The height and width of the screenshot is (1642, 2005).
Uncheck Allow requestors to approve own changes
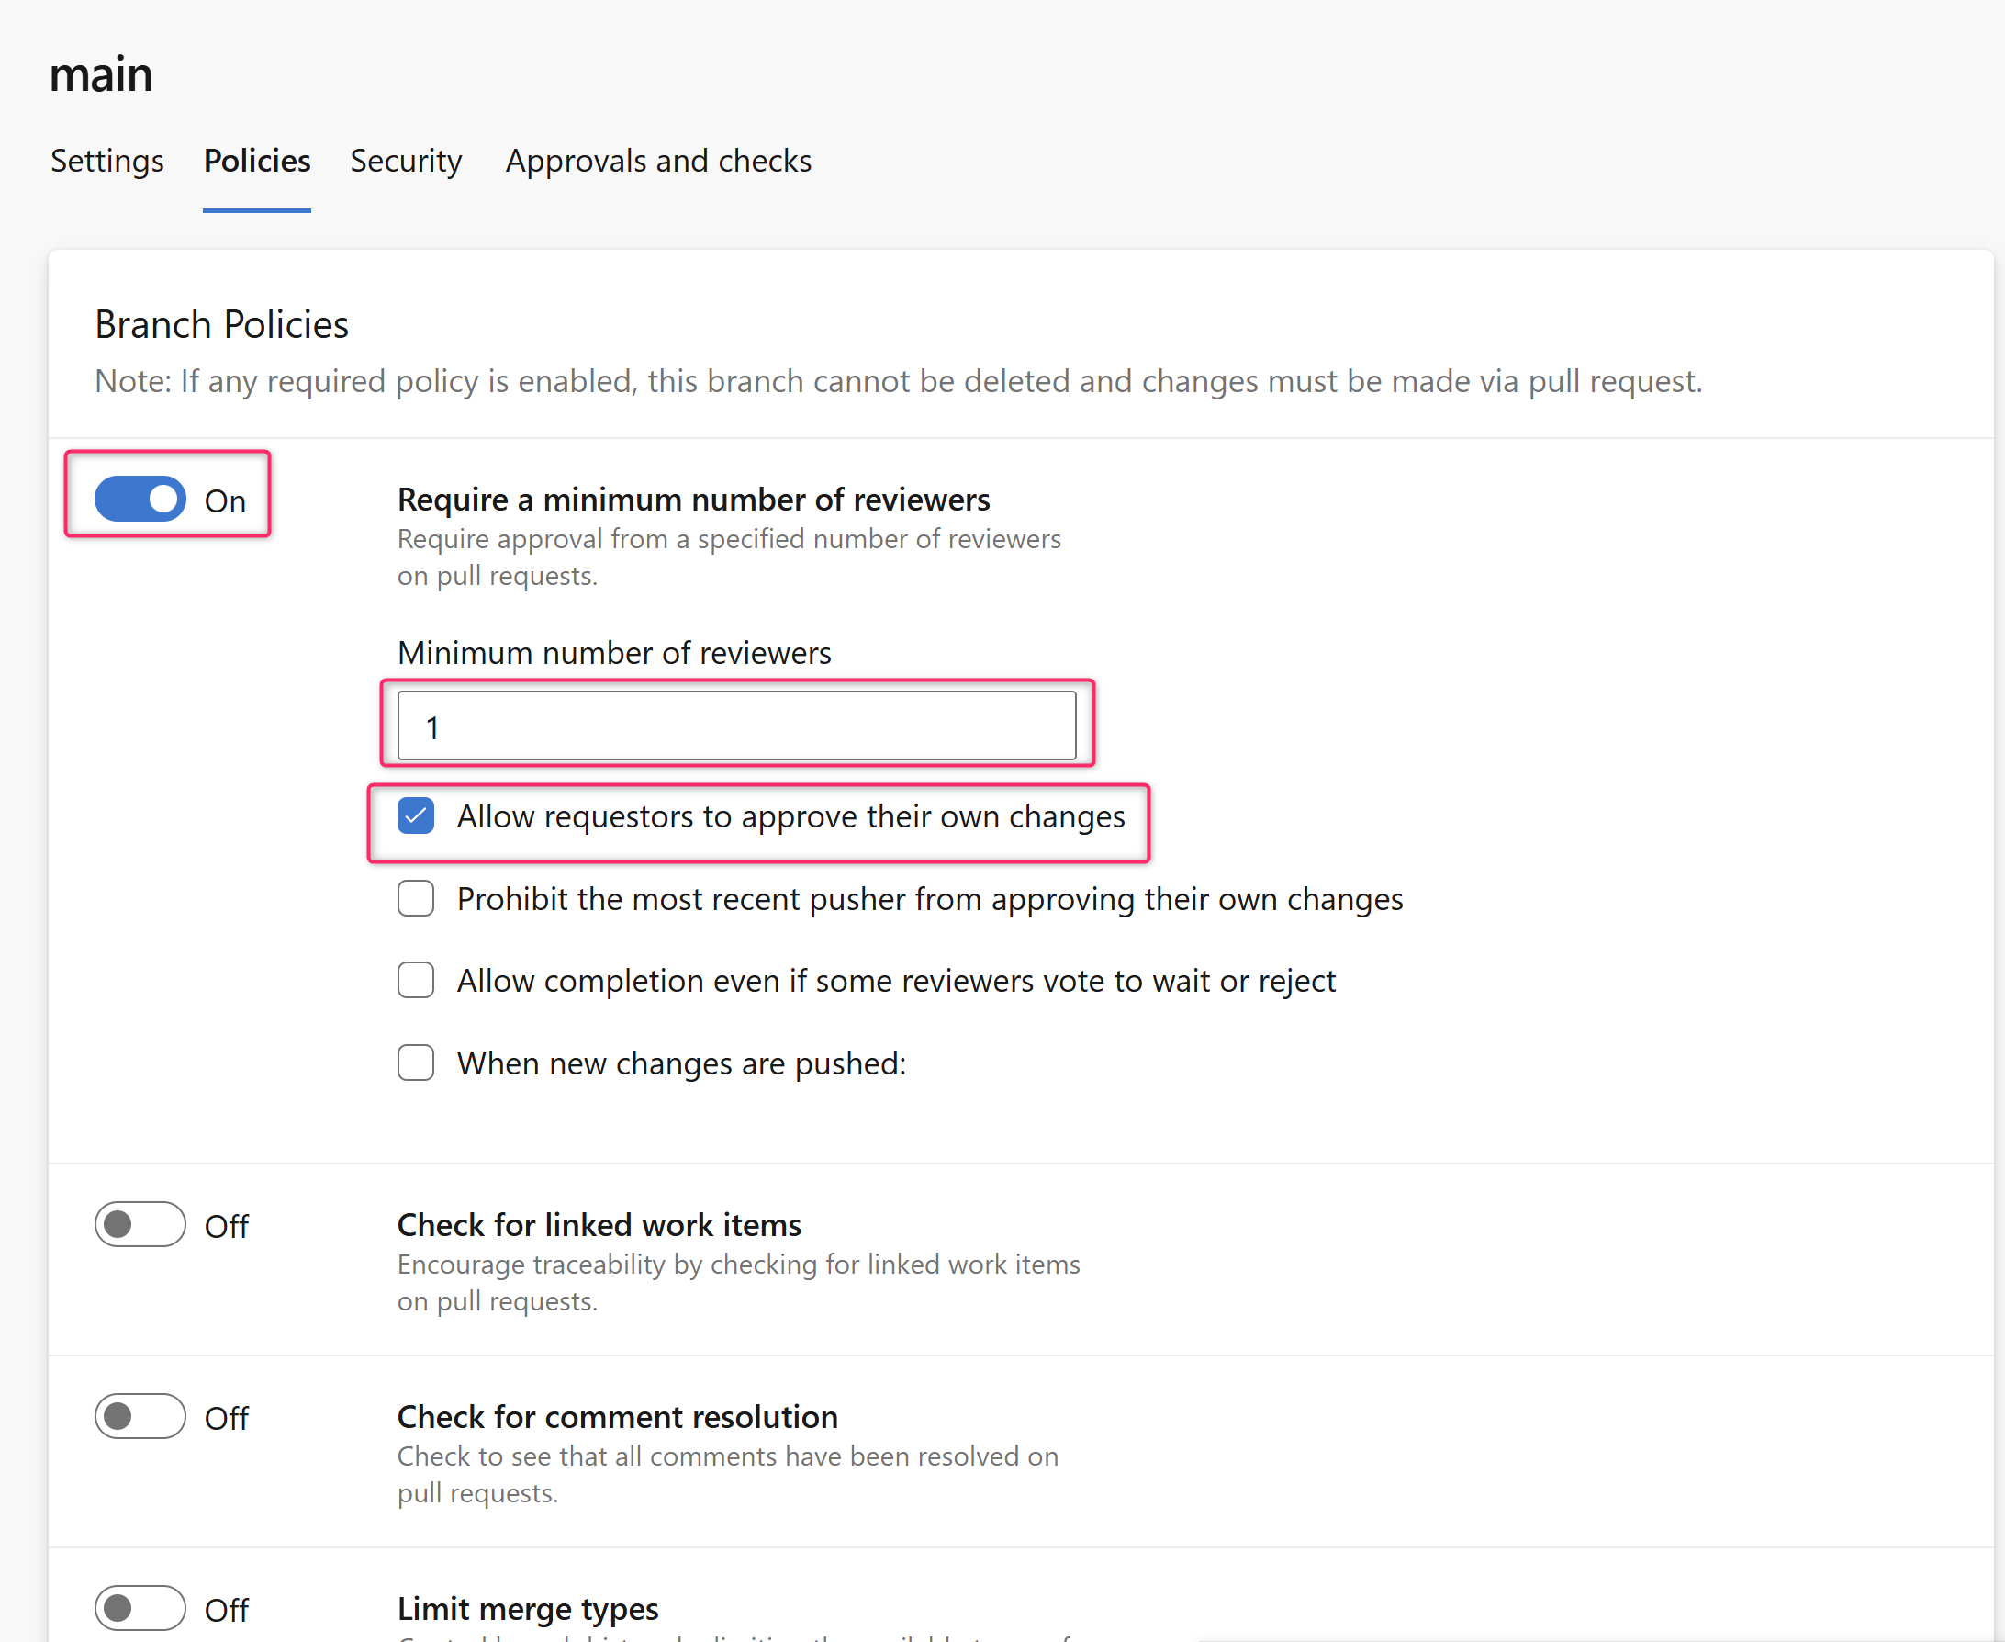coord(416,816)
